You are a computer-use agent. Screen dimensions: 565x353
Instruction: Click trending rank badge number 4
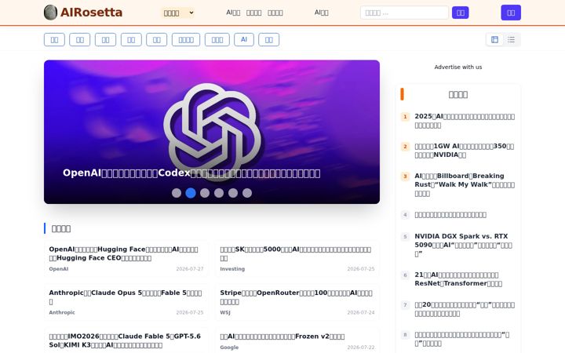(405, 215)
